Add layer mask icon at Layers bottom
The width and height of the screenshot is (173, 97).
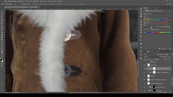click(160, 92)
